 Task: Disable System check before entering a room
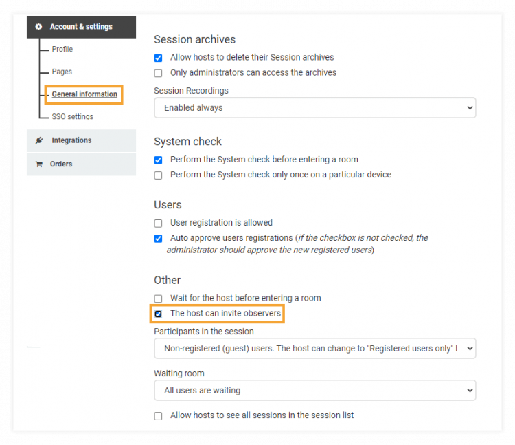tap(159, 160)
